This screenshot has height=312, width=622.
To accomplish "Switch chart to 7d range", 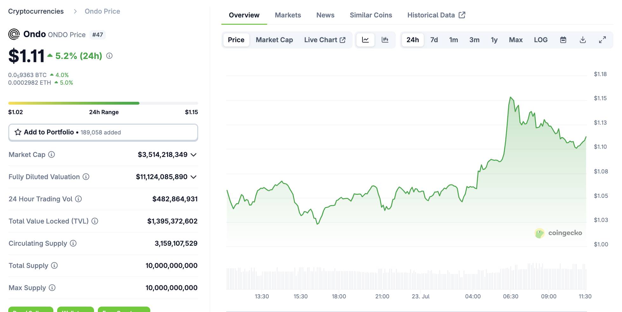I will pyautogui.click(x=434, y=40).
